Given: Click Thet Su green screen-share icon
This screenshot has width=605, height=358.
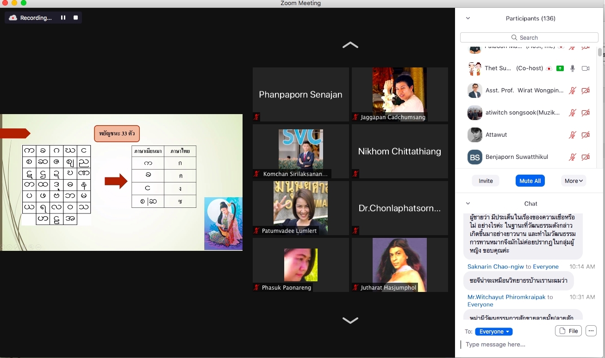Looking at the screenshot, I should [x=560, y=68].
